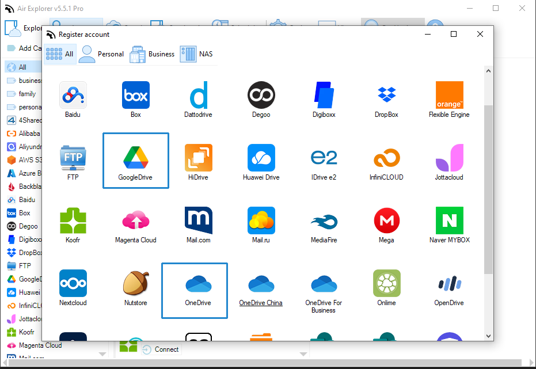Image resolution: width=536 pixels, height=369 pixels.
Task: Maximize the Register account dialog
Action: (454, 34)
